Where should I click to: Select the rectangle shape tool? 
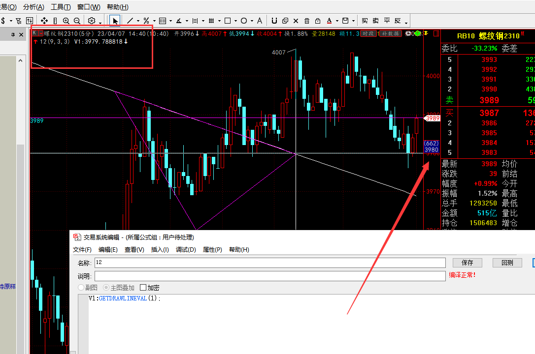[x=228, y=21]
